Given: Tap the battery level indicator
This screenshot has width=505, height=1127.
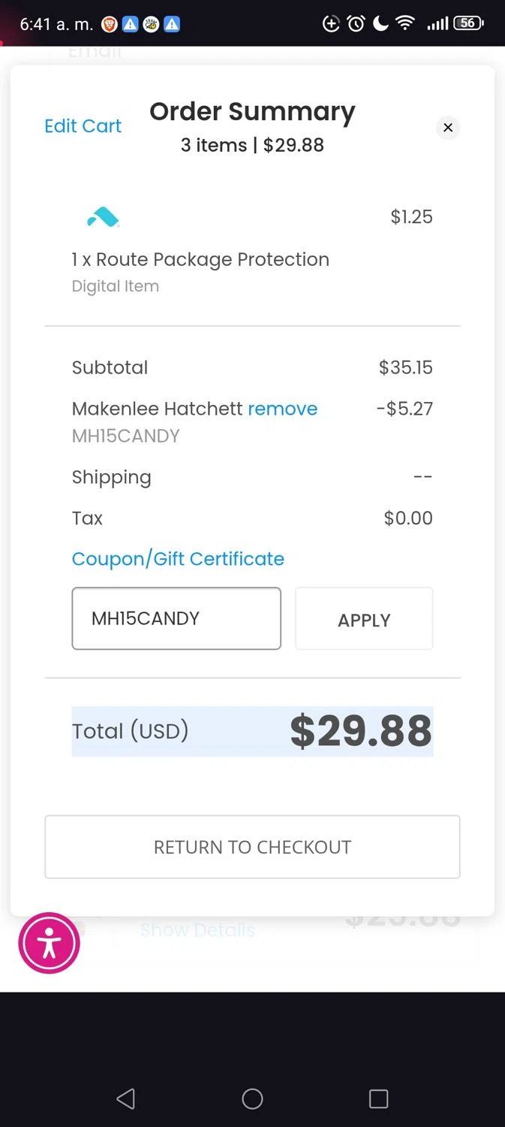Looking at the screenshot, I should [468, 24].
